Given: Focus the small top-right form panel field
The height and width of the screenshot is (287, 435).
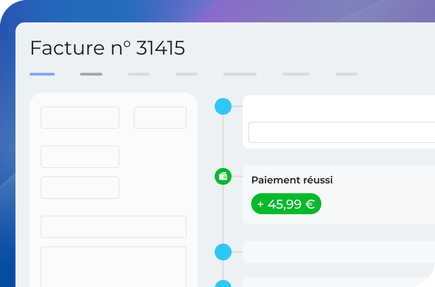Looking at the screenshot, I should pos(160,118).
